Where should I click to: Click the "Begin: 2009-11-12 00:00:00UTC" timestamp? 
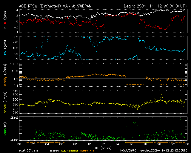[155, 6]
